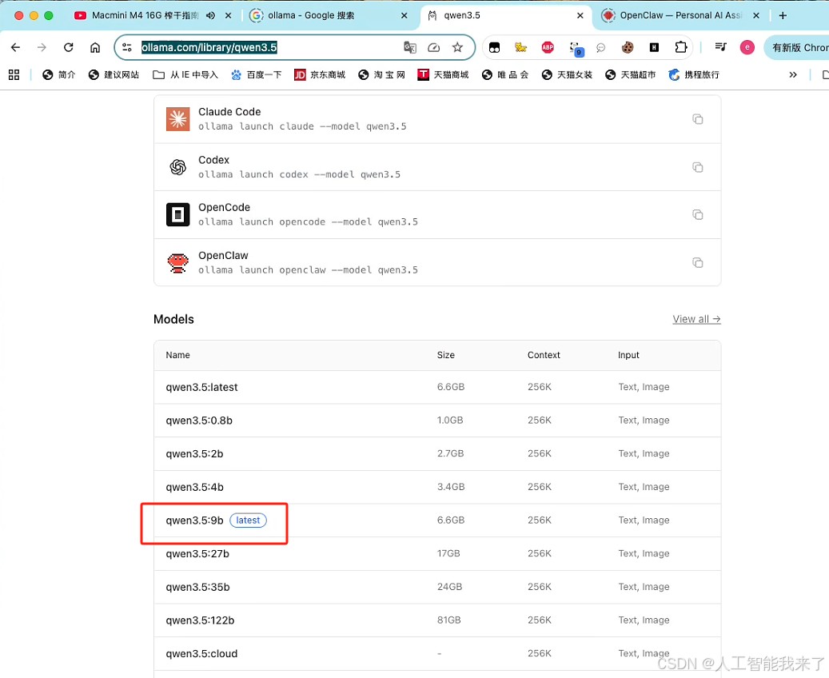
Task: Open qwen3.5:cloud model
Action: pyautogui.click(x=201, y=654)
